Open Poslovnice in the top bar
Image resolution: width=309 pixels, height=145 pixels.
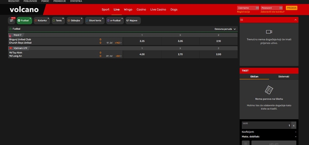pos(30,1)
